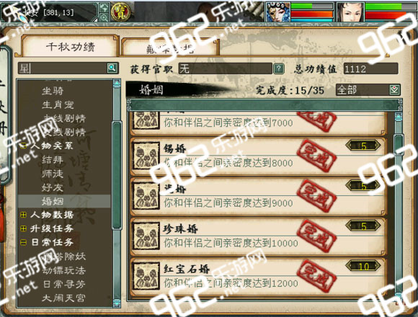The height and width of the screenshot is (317, 418).
Task: Select 师徒 in the category list
Action: tap(53, 174)
